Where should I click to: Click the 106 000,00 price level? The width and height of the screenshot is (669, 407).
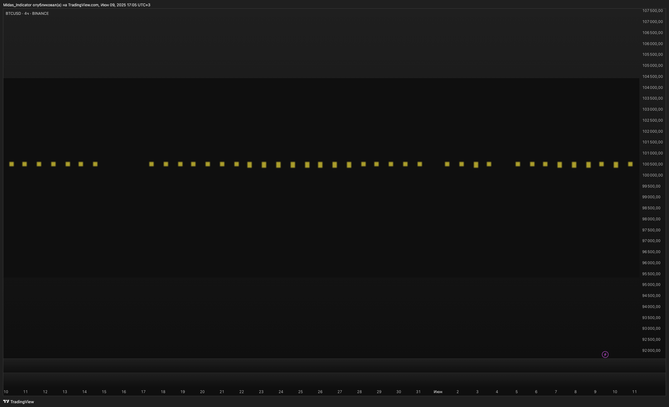pyautogui.click(x=652, y=43)
